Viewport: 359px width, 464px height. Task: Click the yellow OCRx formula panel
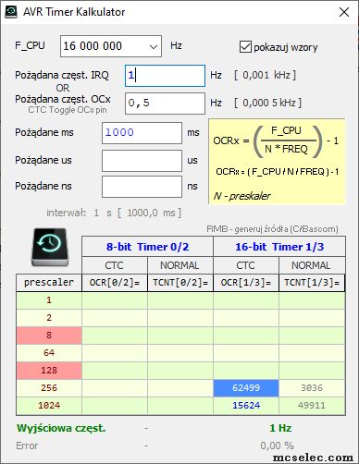(277, 162)
